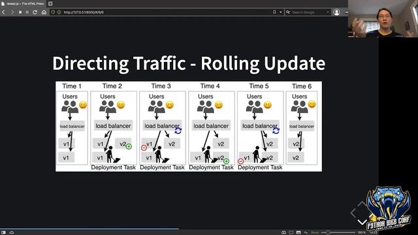The width and height of the screenshot is (418, 235).
Task: Toggle the side panel
Action: (x=3, y=232)
